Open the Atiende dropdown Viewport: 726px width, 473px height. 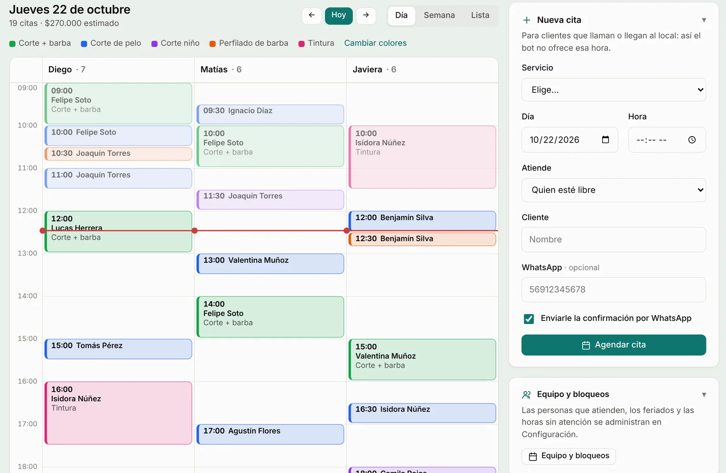[x=613, y=190]
